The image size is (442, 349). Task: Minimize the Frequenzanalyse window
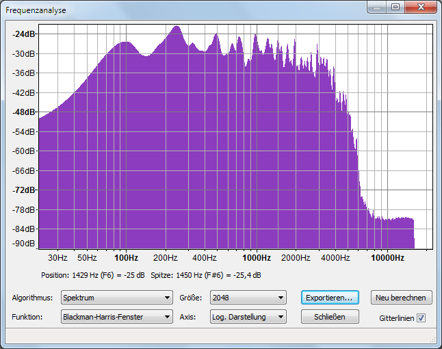pyautogui.click(x=377, y=7)
